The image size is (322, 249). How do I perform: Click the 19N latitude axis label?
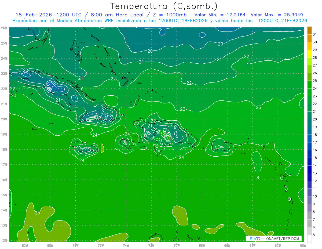click(x=4, y=134)
